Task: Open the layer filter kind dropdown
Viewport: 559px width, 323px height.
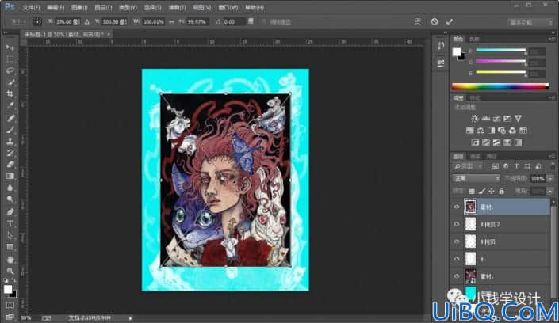Action: coord(469,166)
